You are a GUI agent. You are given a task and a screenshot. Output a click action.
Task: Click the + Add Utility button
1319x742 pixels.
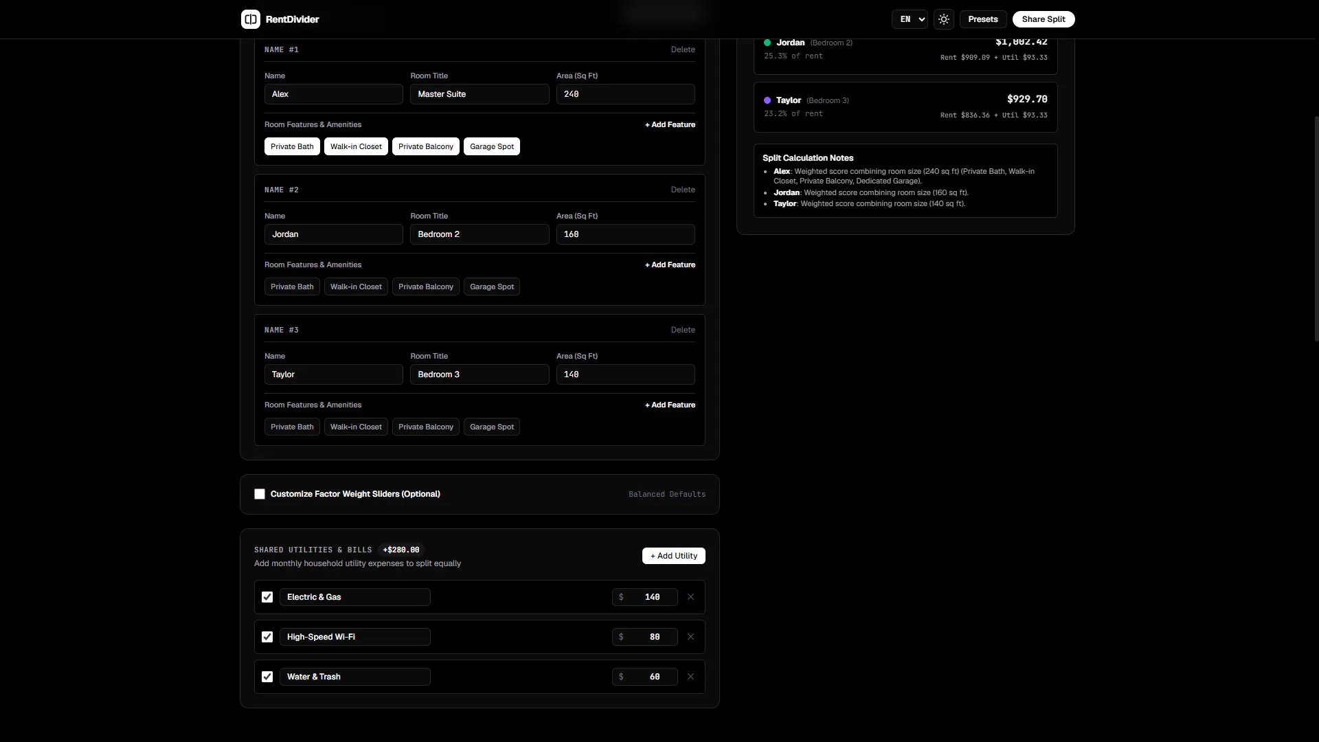coord(674,556)
